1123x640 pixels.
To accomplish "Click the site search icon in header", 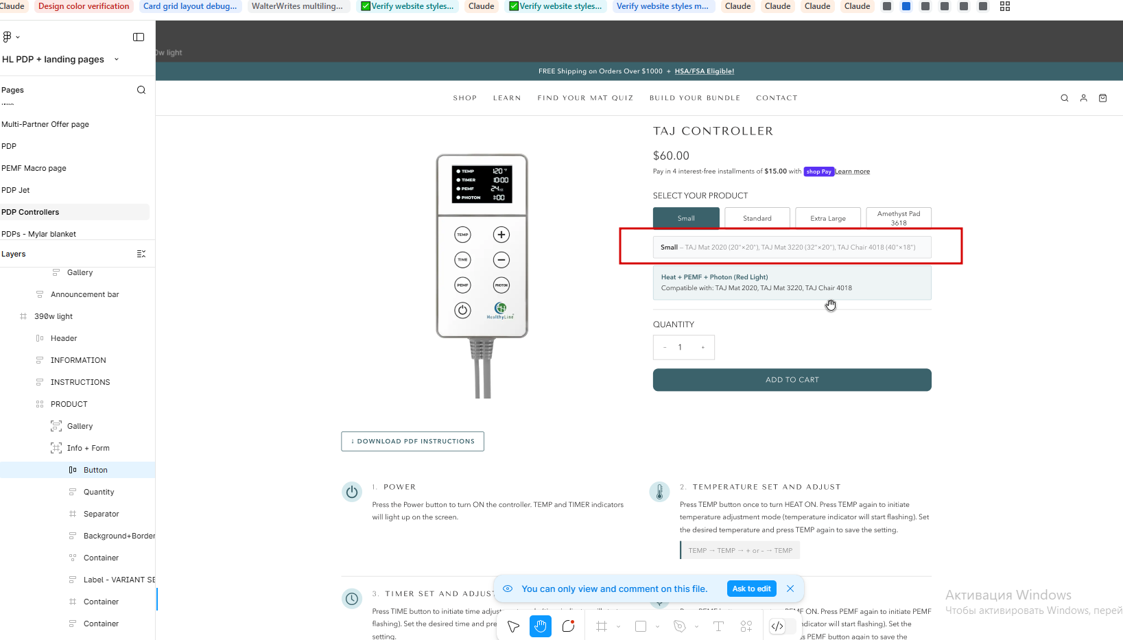I will (x=1065, y=98).
